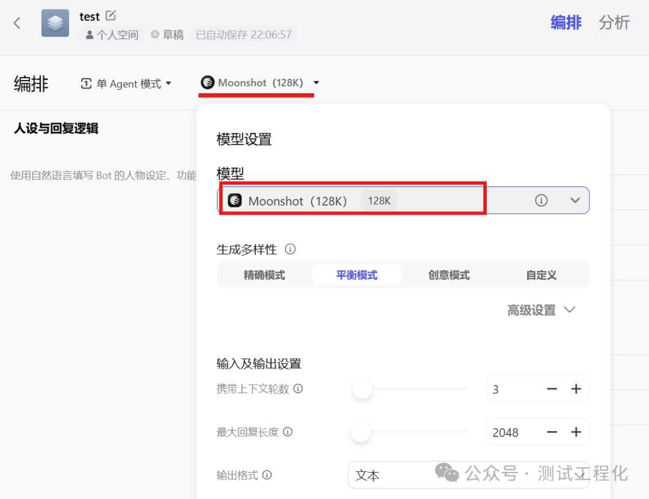Image resolution: width=649 pixels, height=499 pixels.
Task: Increase 携带上下文轮数 with plus button
Action: (576, 389)
